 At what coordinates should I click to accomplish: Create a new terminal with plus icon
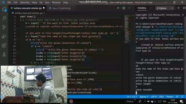click(178, 8)
